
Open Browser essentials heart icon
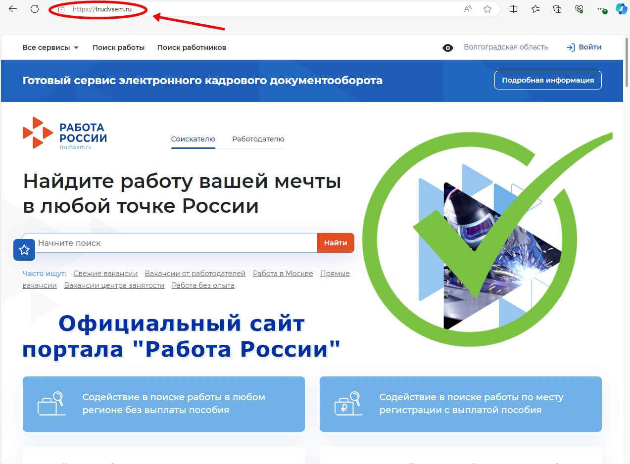pyautogui.click(x=579, y=9)
